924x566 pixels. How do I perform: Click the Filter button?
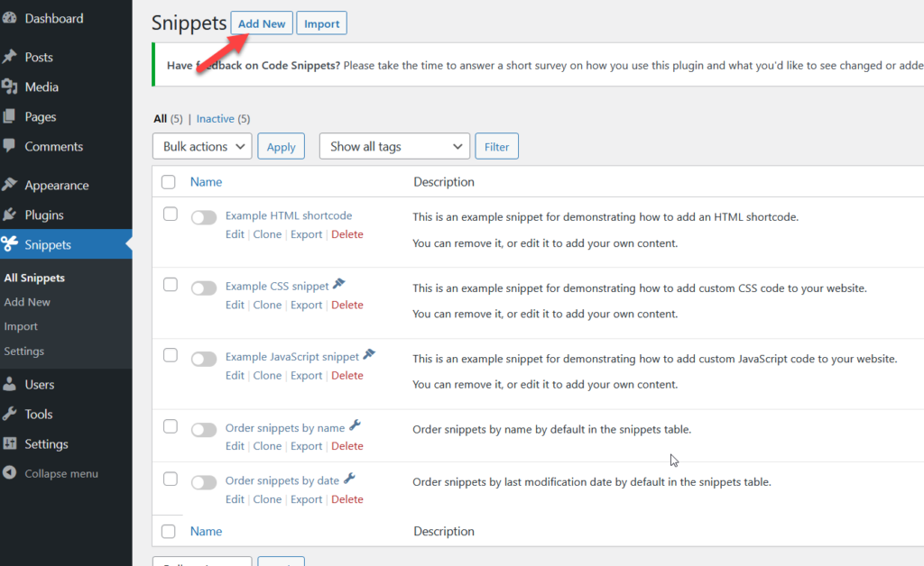(x=497, y=147)
